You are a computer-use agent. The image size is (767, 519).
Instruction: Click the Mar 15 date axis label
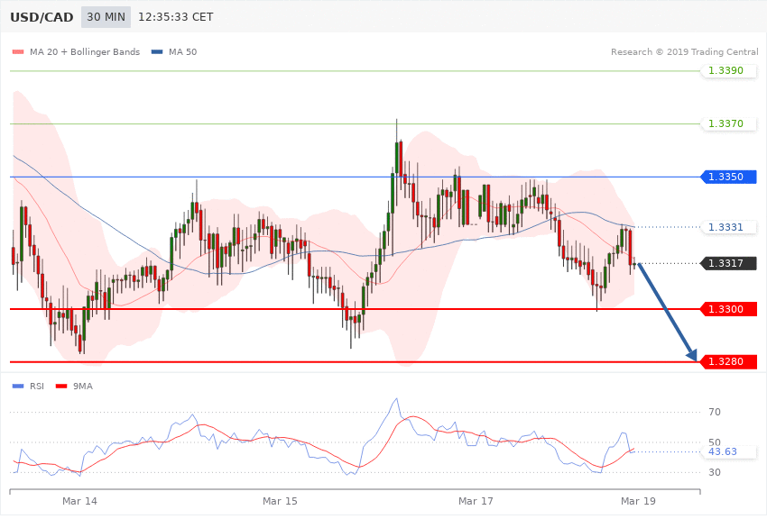pyautogui.click(x=280, y=501)
